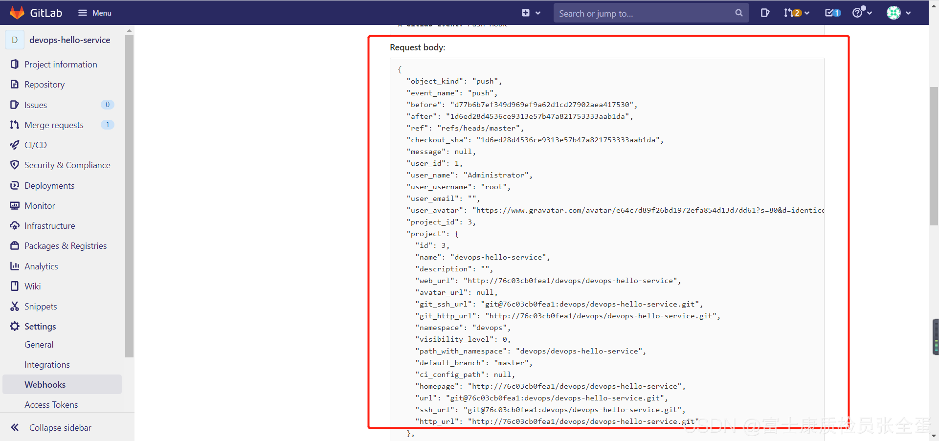This screenshot has width=939, height=441.
Task: Collapse the Settings section
Action: [40, 327]
